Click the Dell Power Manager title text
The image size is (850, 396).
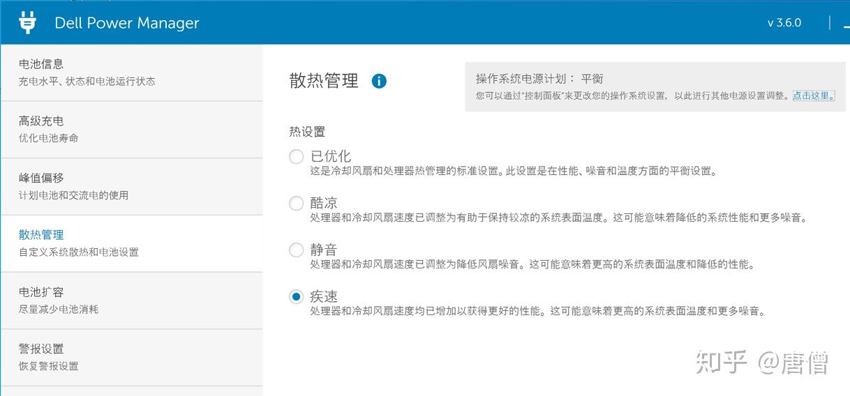(x=127, y=23)
